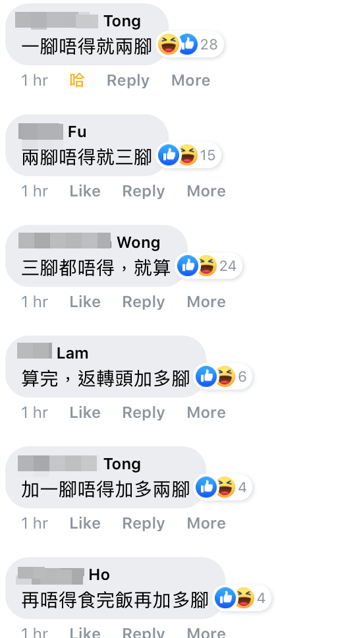361x638 pixels.
Task: Click the laughing emoji on second Tong comment
Action: [x=225, y=487]
